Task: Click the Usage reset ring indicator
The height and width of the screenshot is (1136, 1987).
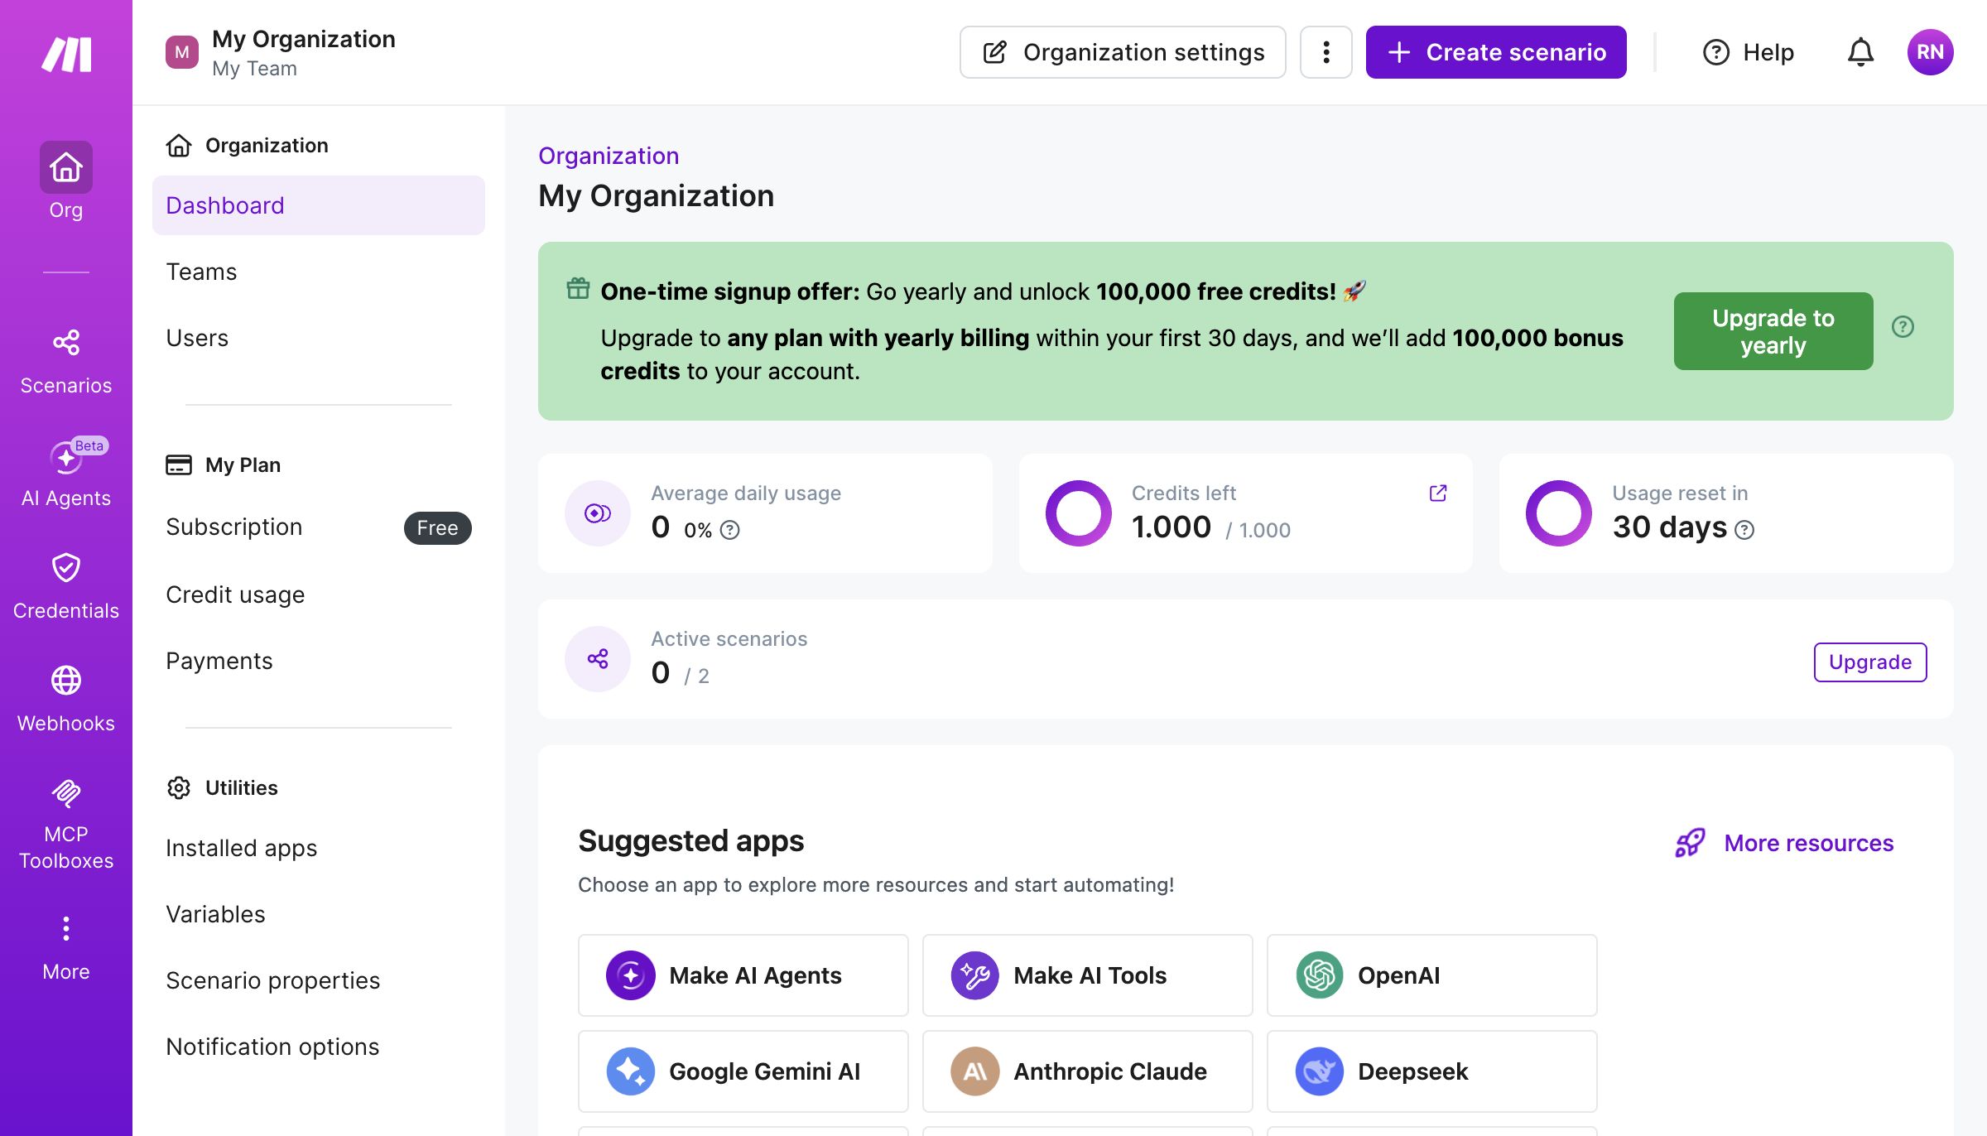Action: click(x=1558, y=513)
